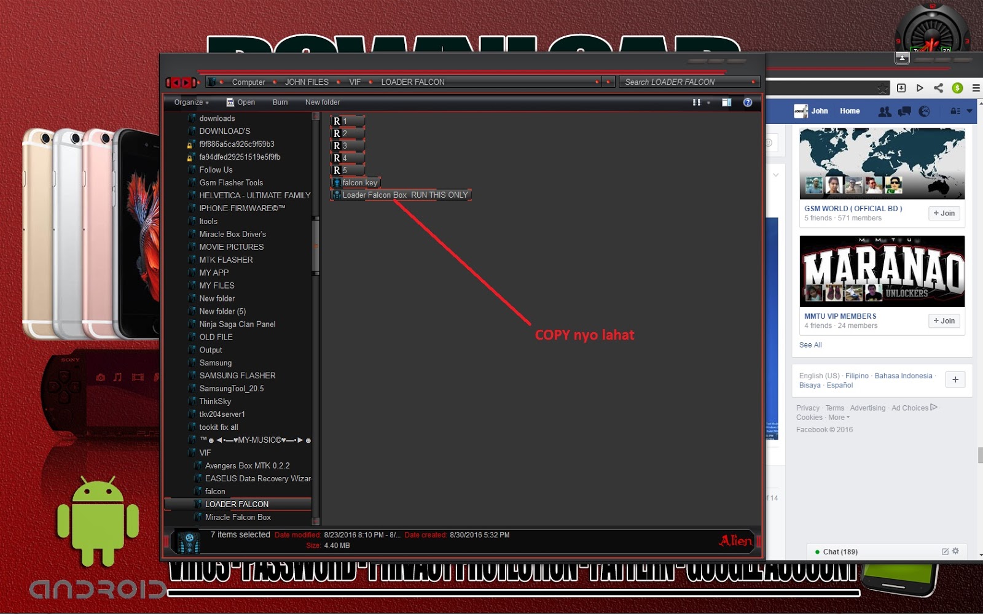Click in the Search LOADER FALCON field
This screenshot has width=983, height=614.
[689, 82]
